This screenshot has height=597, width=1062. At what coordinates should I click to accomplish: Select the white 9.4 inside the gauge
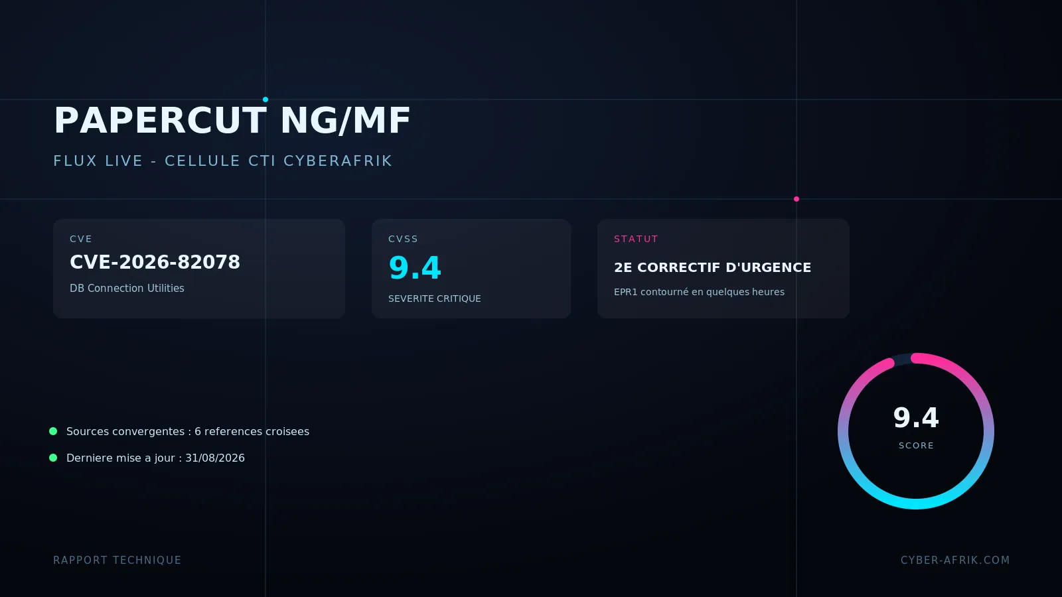click(x=916, y=418)
